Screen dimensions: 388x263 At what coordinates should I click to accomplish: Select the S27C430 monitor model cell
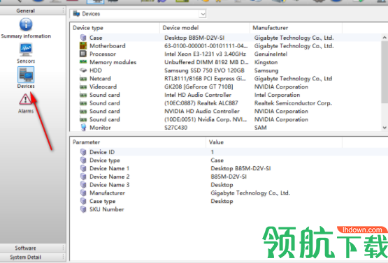tap(176, 128)
